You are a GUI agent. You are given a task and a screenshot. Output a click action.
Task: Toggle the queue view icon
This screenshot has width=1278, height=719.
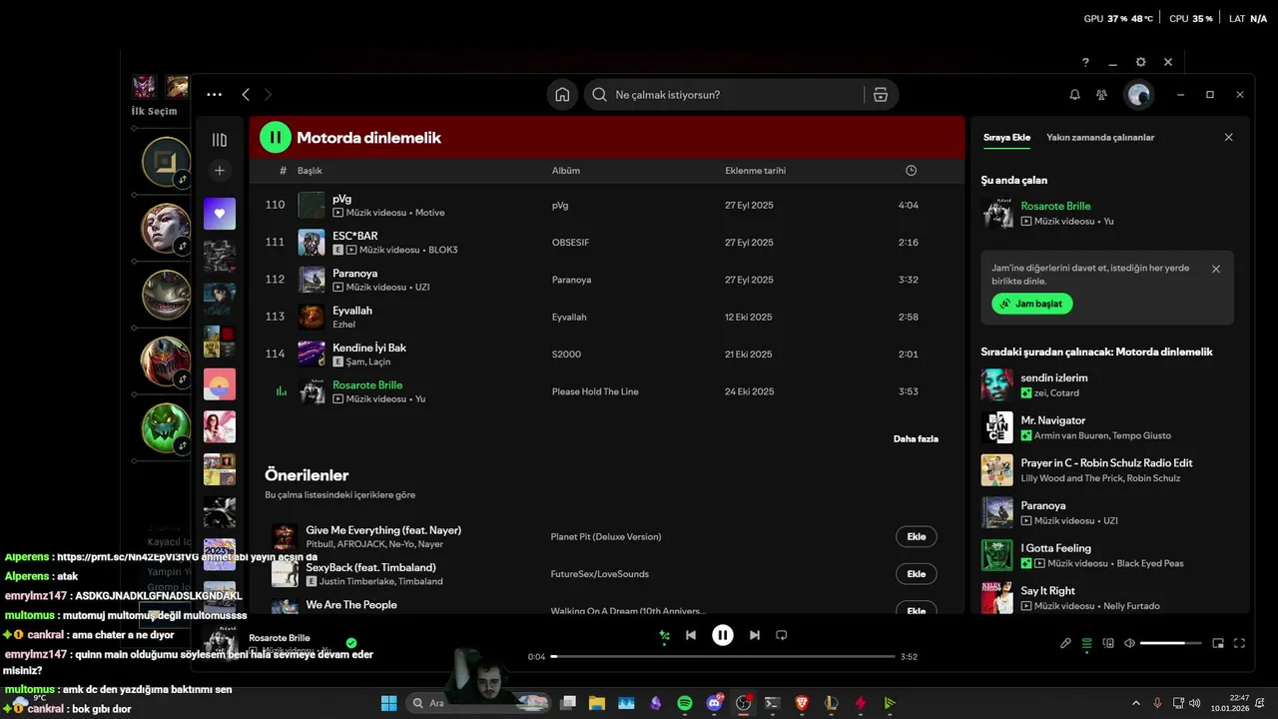coord(1087,643)
